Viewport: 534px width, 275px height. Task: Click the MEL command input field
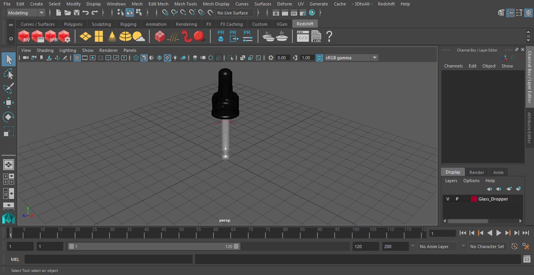tap(108, 259)
